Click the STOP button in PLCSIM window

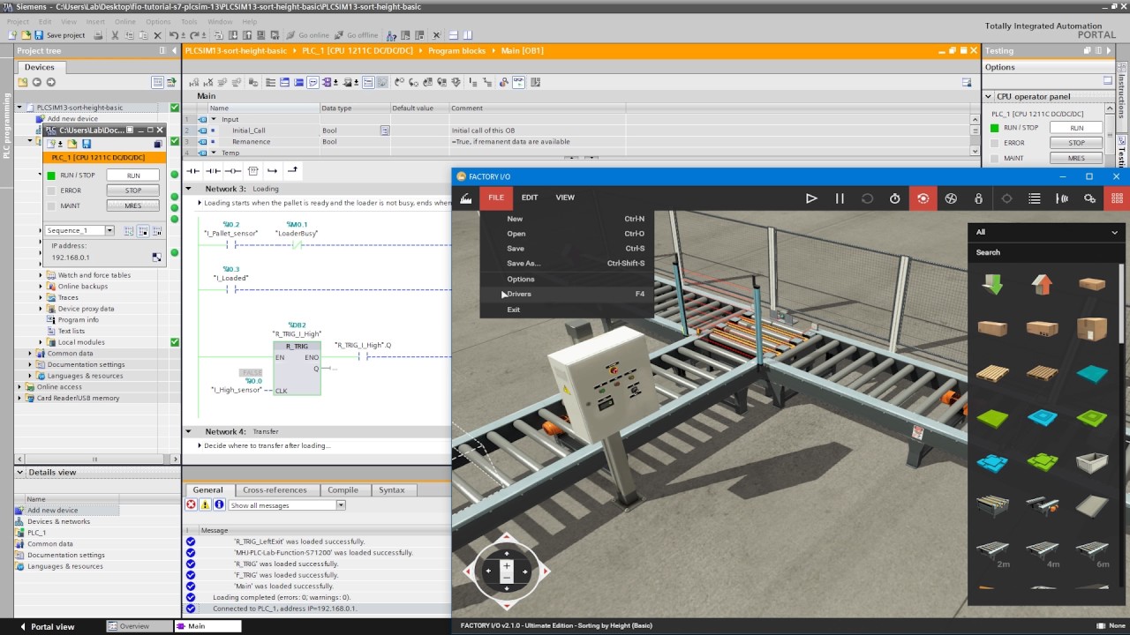pos(133,190)
